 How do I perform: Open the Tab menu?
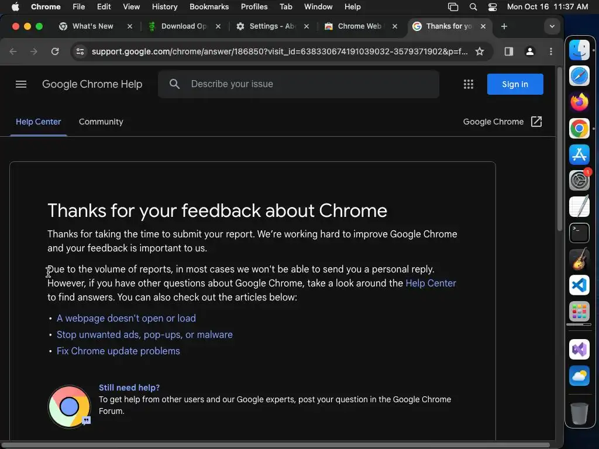click(285, 6)
